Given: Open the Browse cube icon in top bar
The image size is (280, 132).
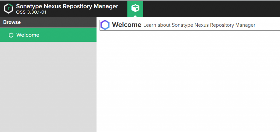Looking at the screenshot, I should [x=135, y=8].
